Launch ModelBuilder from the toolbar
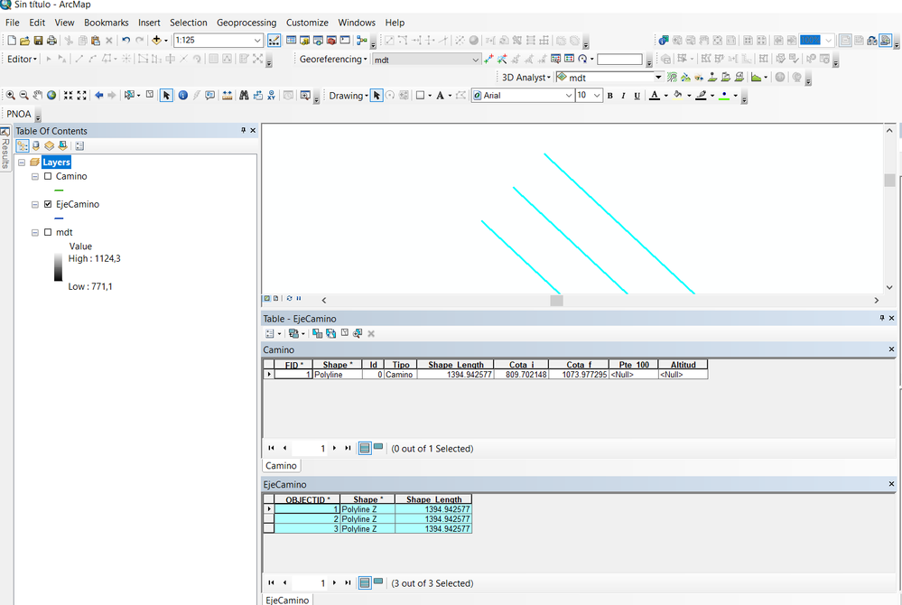Viewport: 902px width, 605px height. 362,41
